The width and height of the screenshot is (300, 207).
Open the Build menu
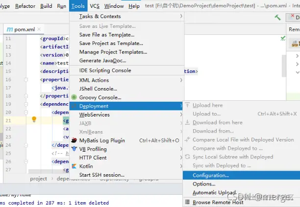pos(46,6)
